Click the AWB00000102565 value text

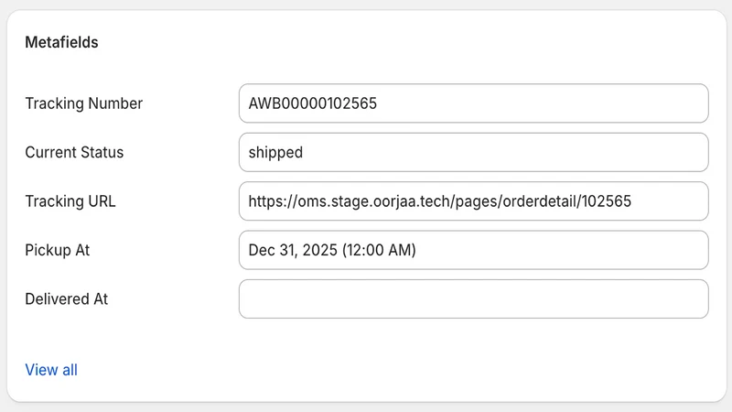point(312,103)
